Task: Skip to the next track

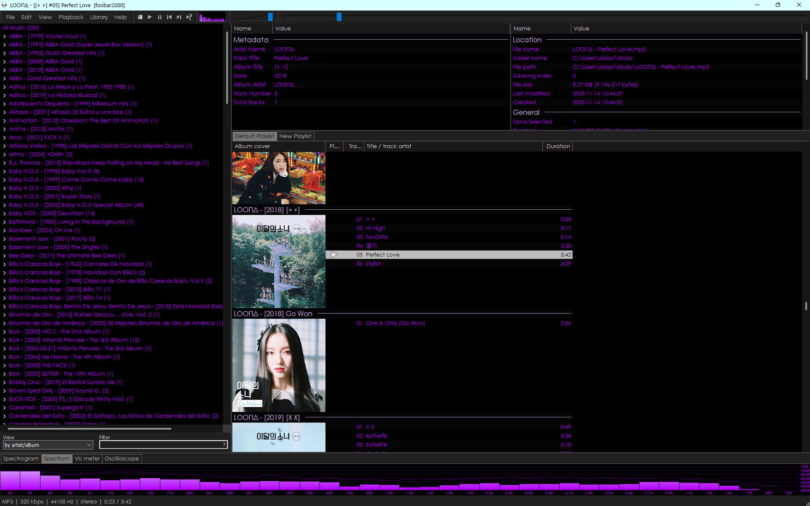Action: click(x=179, y=17)
